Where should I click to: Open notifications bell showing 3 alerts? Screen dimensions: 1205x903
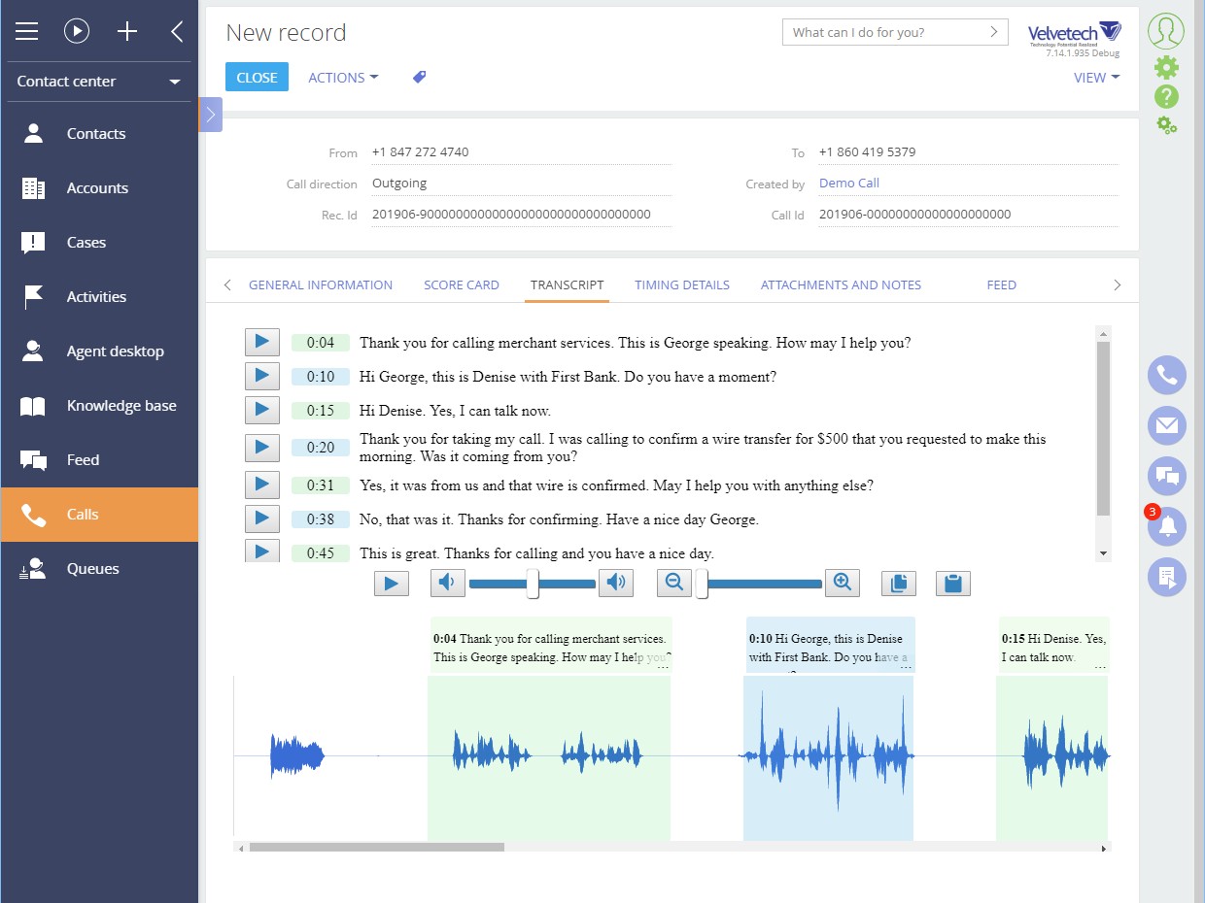click(1165, 526)
